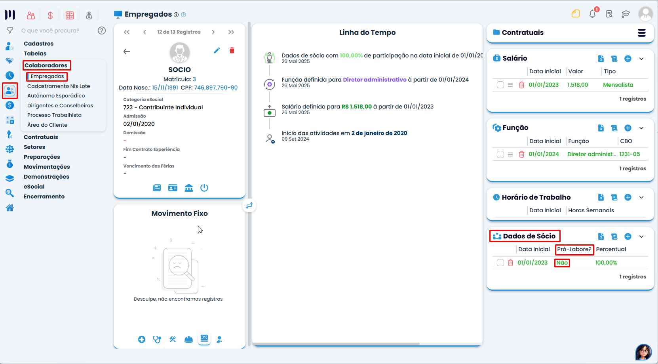Check the Dados de Sócio row checkbox
Image resolution: width=658 pixels, height=364 pixels.
pyautogui.click(x=500, y=263)
